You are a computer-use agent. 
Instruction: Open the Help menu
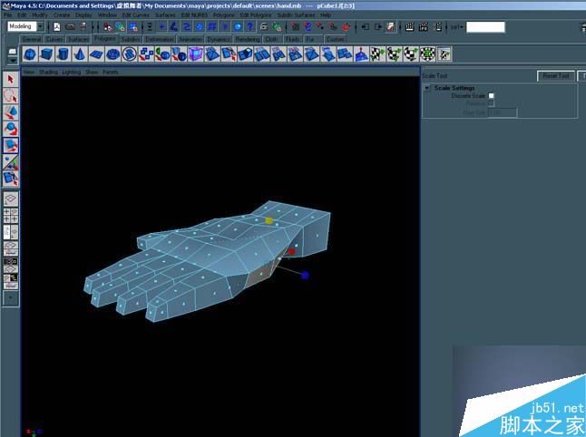[x=326, y=15]
